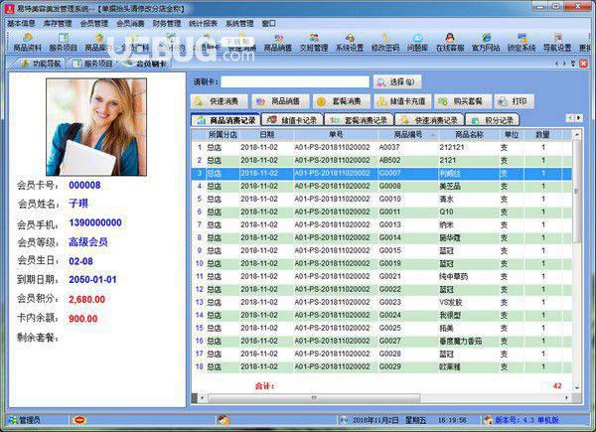Click the 快速消费 button
The height and width of the screenshot is (432, 596).
point(220,101)
